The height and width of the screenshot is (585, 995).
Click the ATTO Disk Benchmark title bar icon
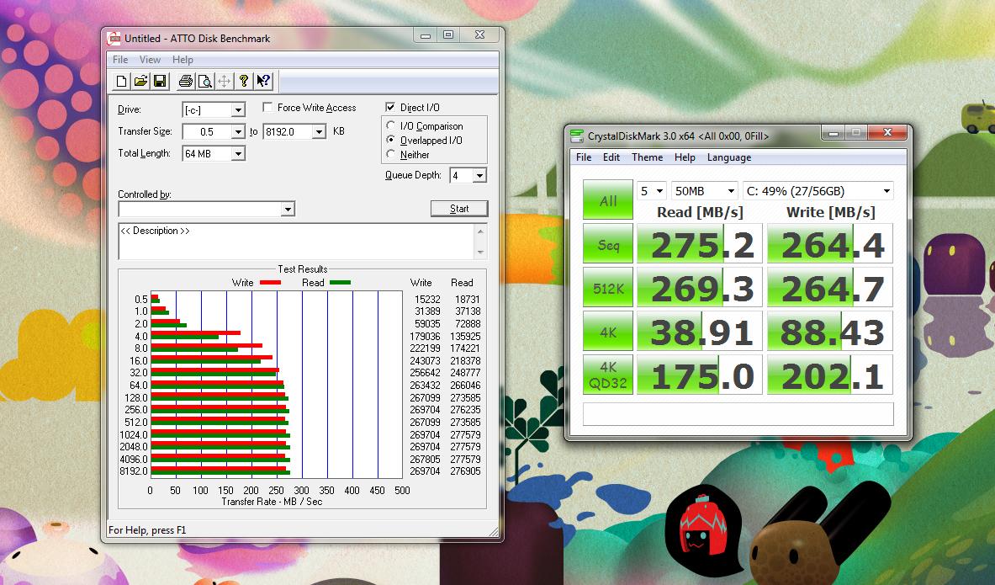[x=114, y=39]
